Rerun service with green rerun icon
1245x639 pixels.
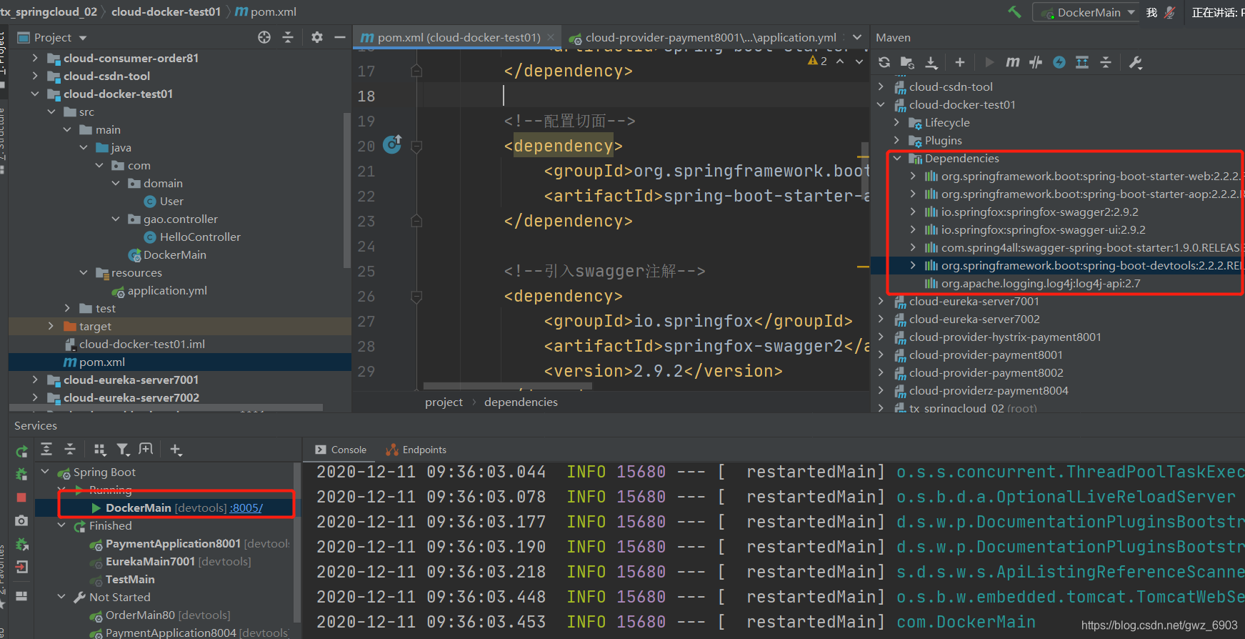click(21, 451)
